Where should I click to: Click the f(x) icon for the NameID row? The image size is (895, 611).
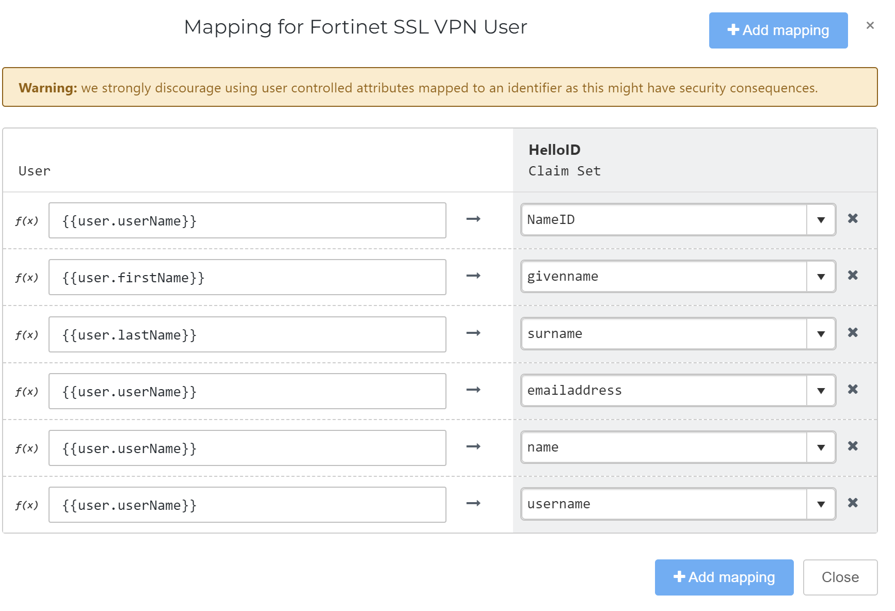coord(27,221)
